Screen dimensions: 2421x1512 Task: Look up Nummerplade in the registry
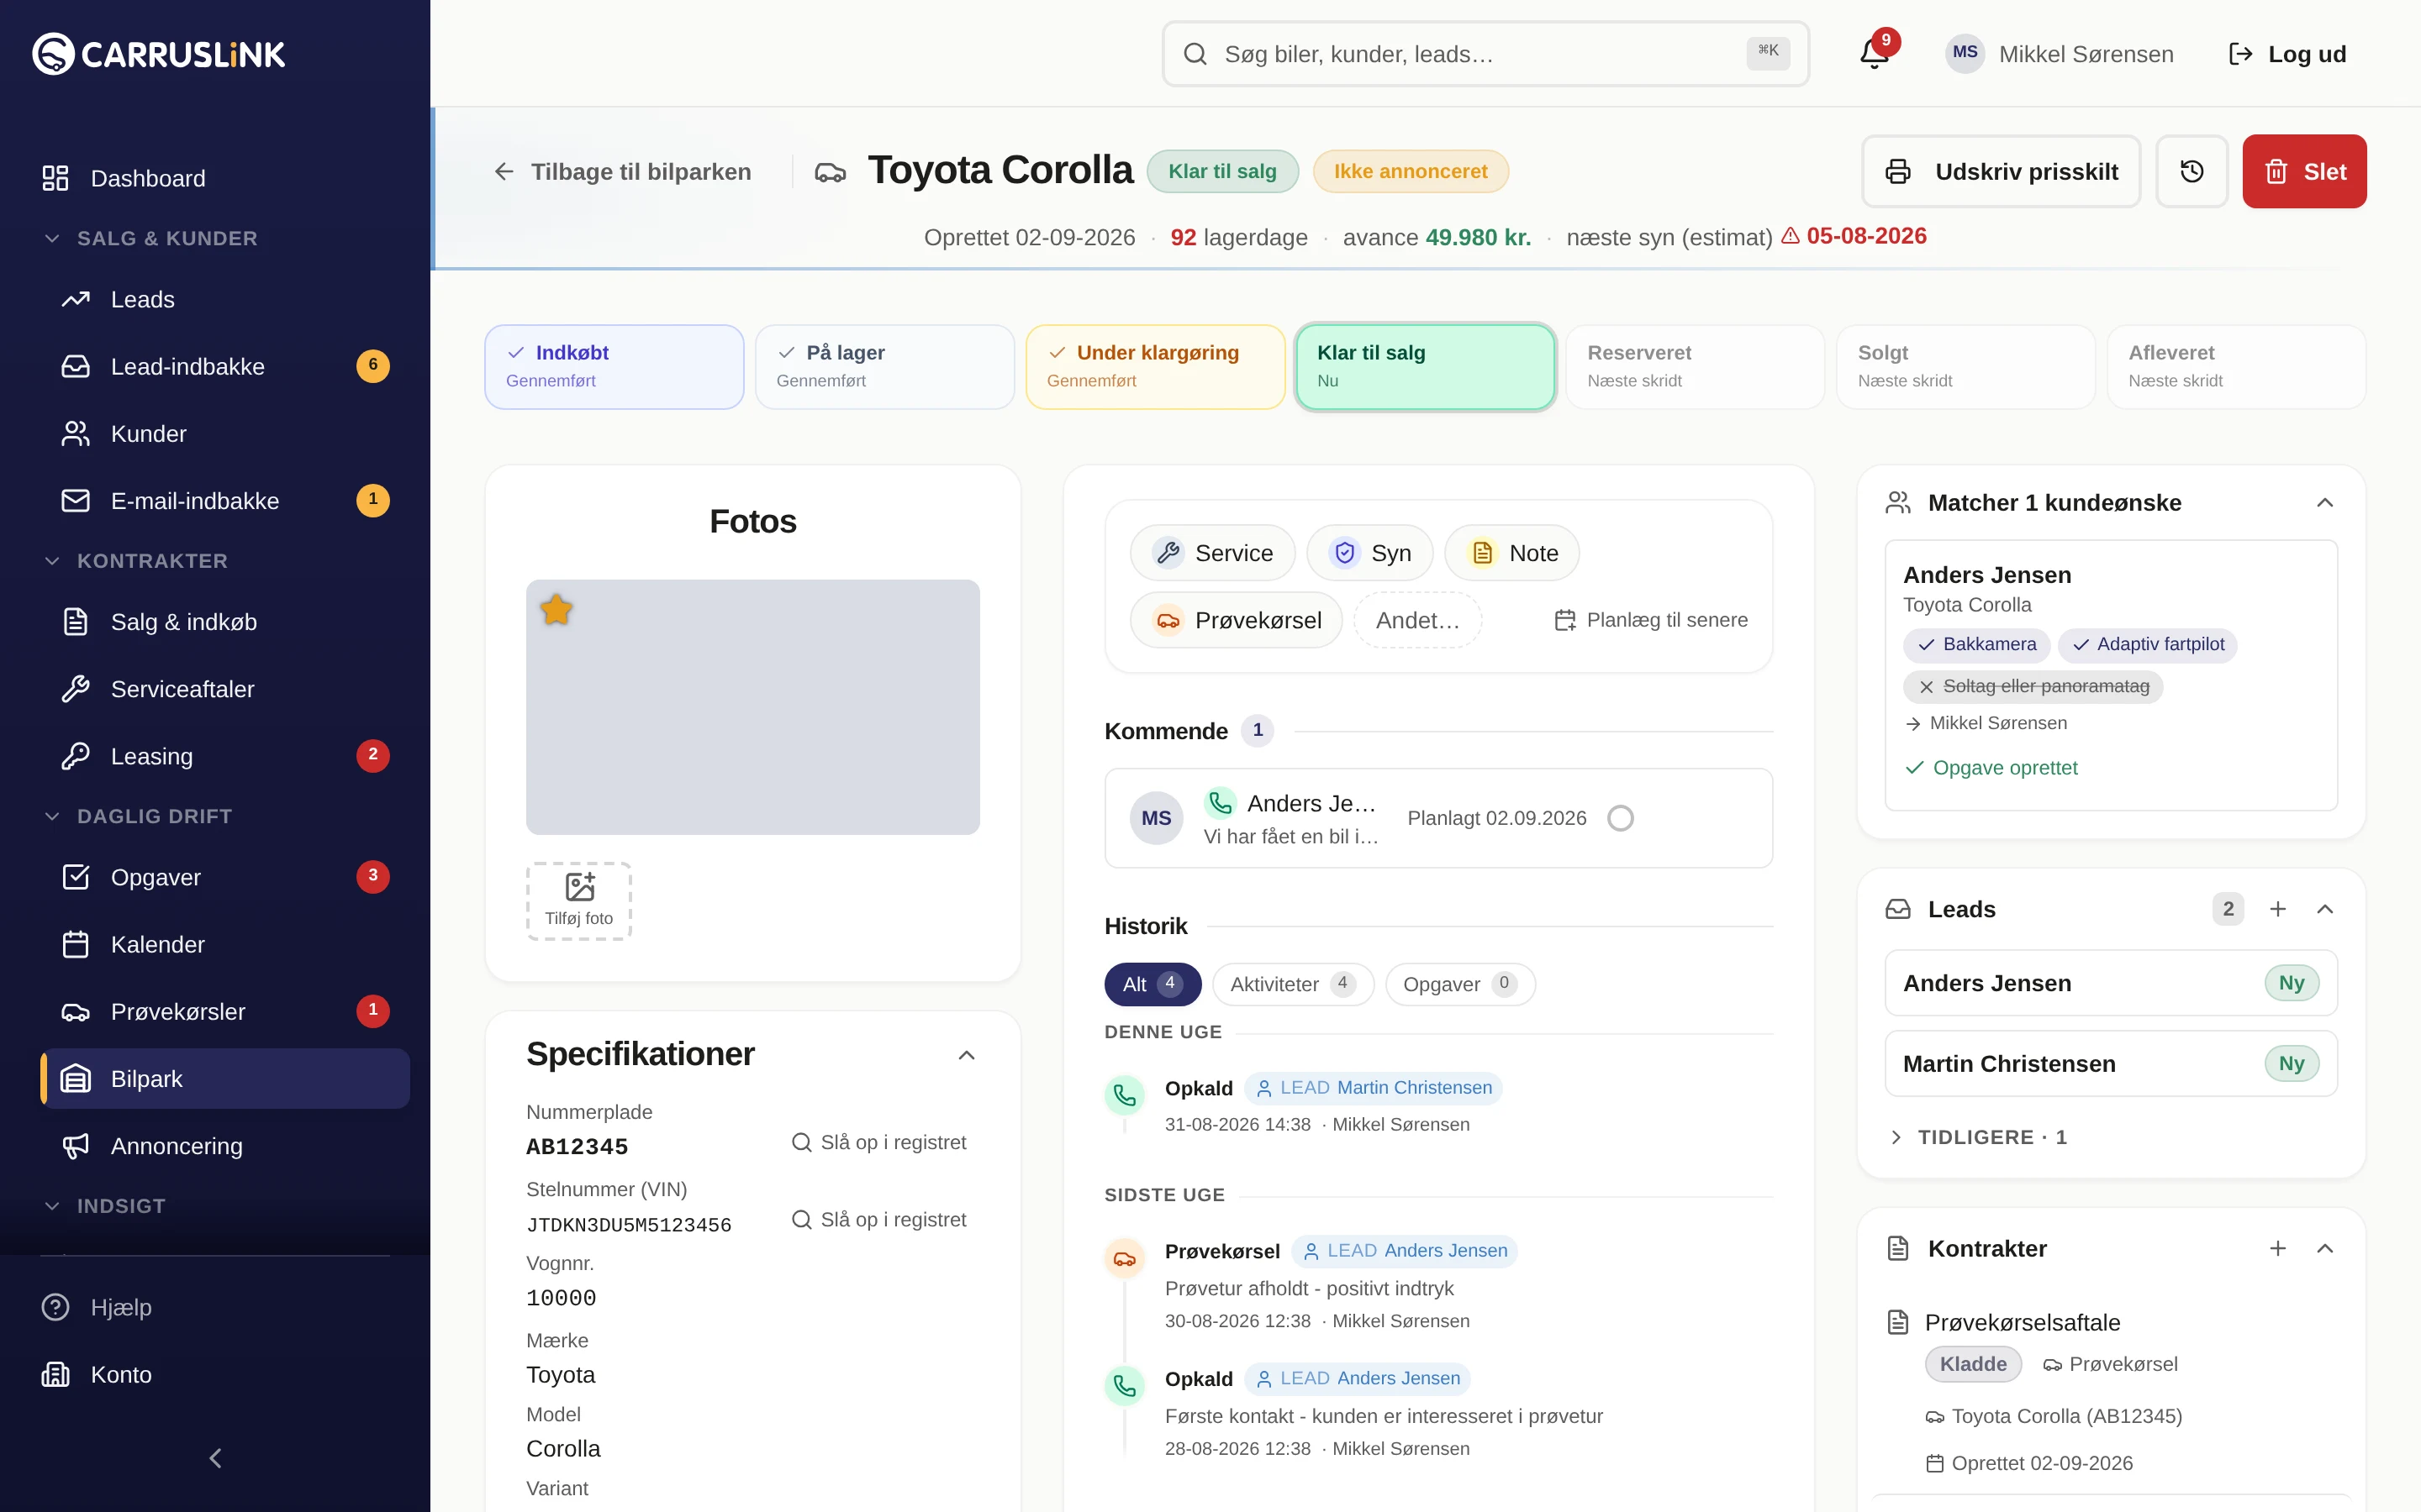point(878,1142)
